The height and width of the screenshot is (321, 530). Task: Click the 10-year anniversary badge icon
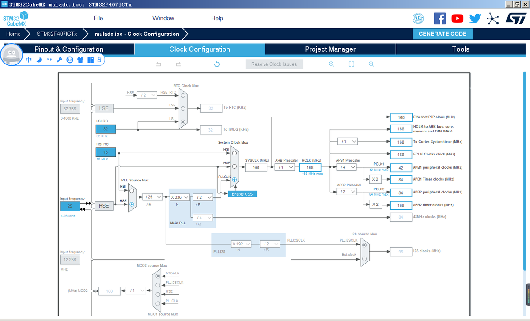click(x=418, y=18)
